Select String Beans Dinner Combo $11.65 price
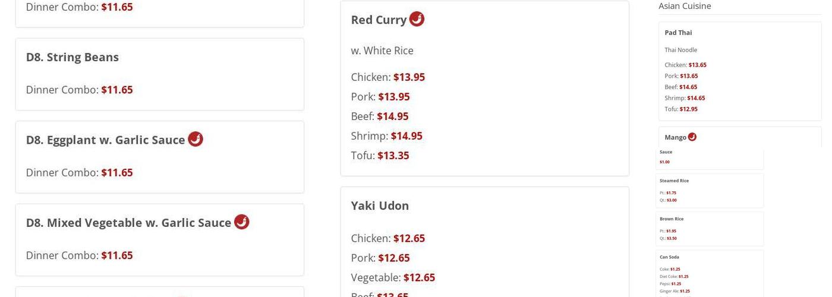The width and height of the screenshot is (832, 297). (116, 90)
